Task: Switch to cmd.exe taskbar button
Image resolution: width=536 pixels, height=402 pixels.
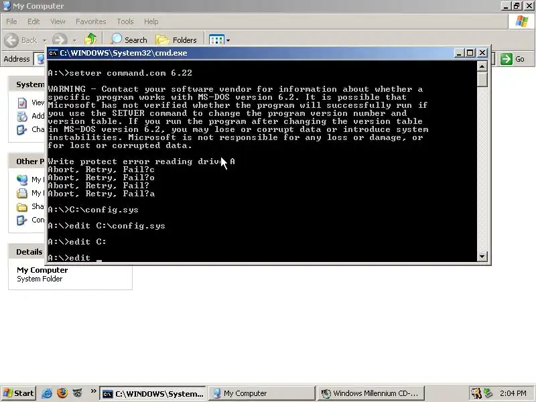Action: tap(153, 393)
